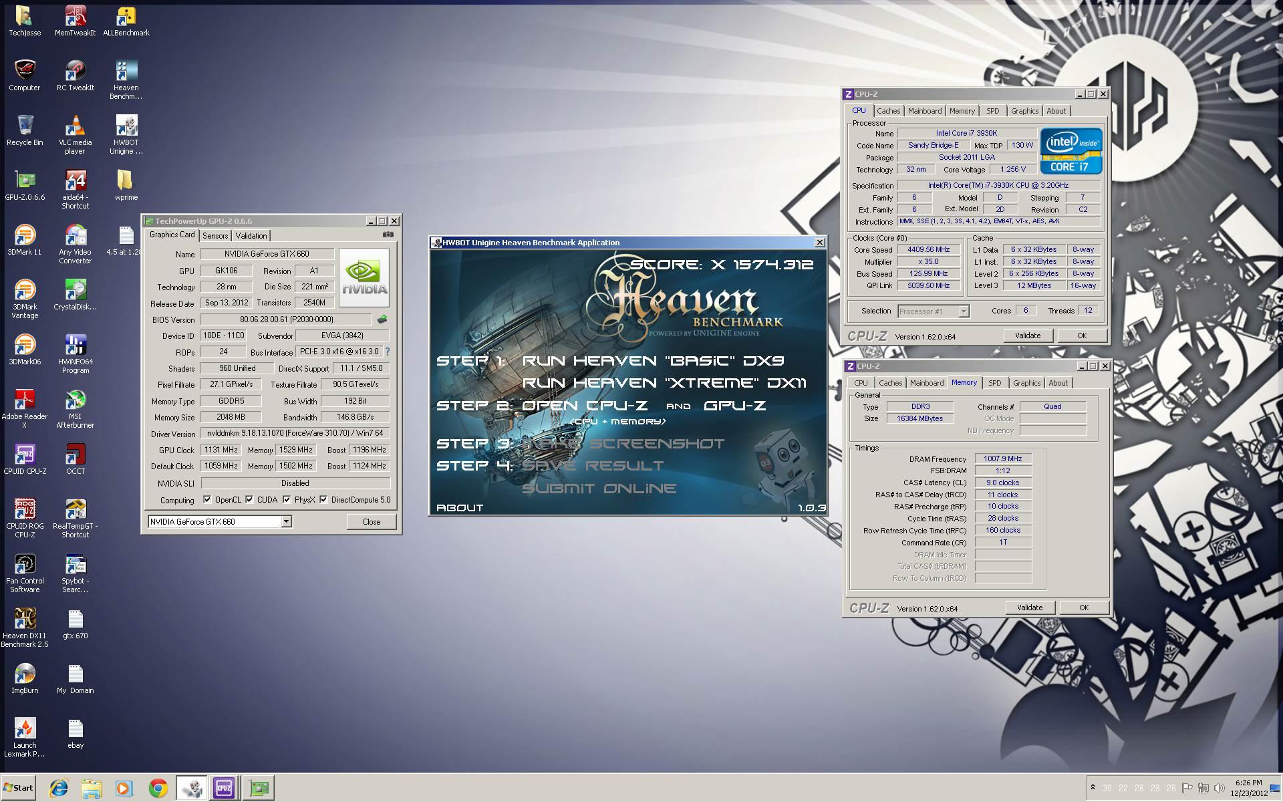The image size is (1283, 802).
Task: Click RUN HEAVEN "BASIC" DX9 step
Action: click(x=653, y=361)
